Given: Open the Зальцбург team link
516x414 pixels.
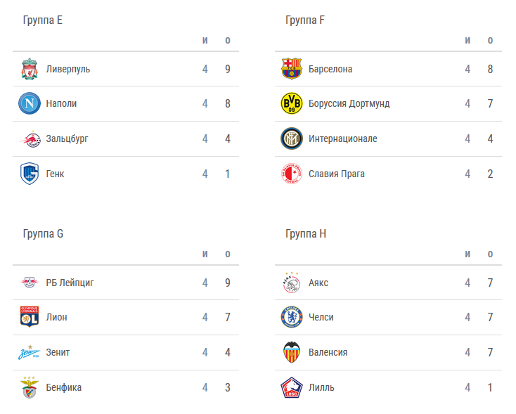Looking at the screenshot, I should (67, 138).
